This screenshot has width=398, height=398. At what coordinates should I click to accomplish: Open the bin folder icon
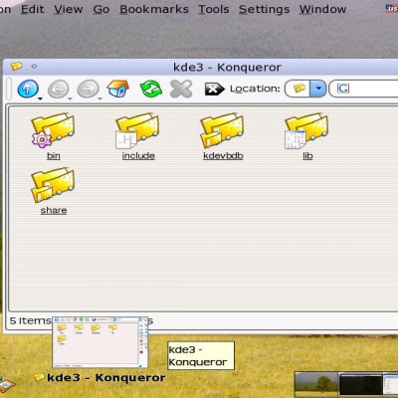click(53, 130)
